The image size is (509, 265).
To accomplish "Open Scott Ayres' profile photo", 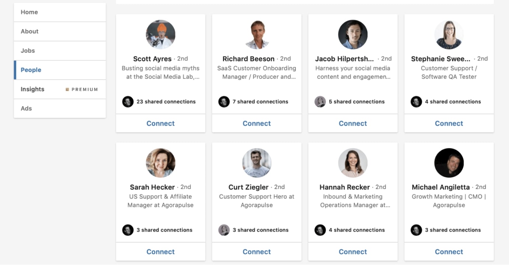I will tap(161, 35).
